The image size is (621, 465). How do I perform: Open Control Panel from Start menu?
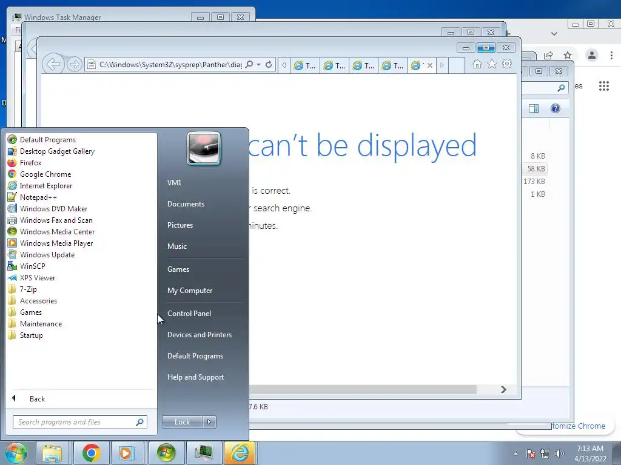tap(189, 313)
